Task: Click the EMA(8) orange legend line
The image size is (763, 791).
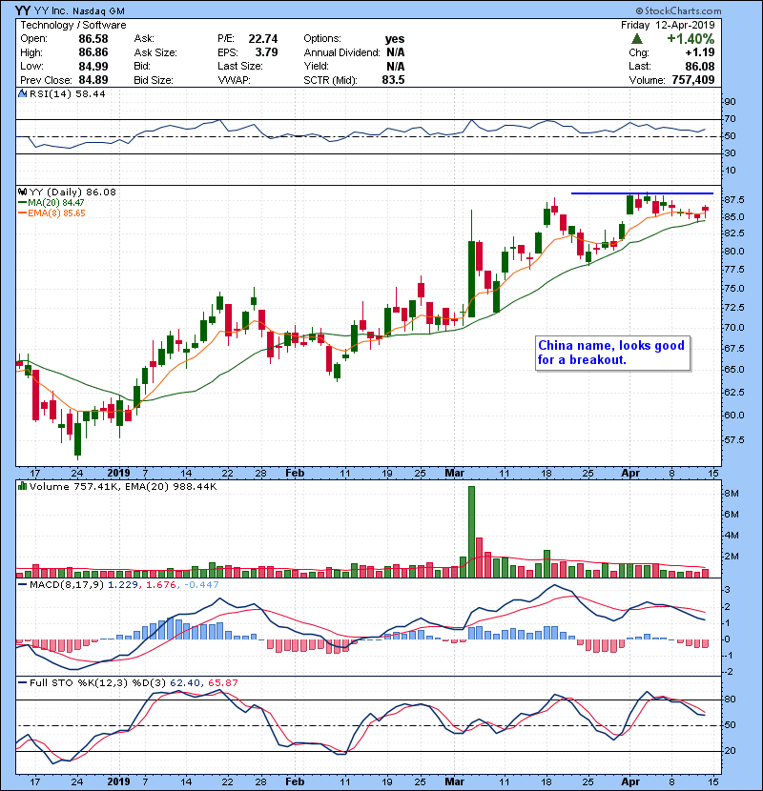Action: (23, 213)
